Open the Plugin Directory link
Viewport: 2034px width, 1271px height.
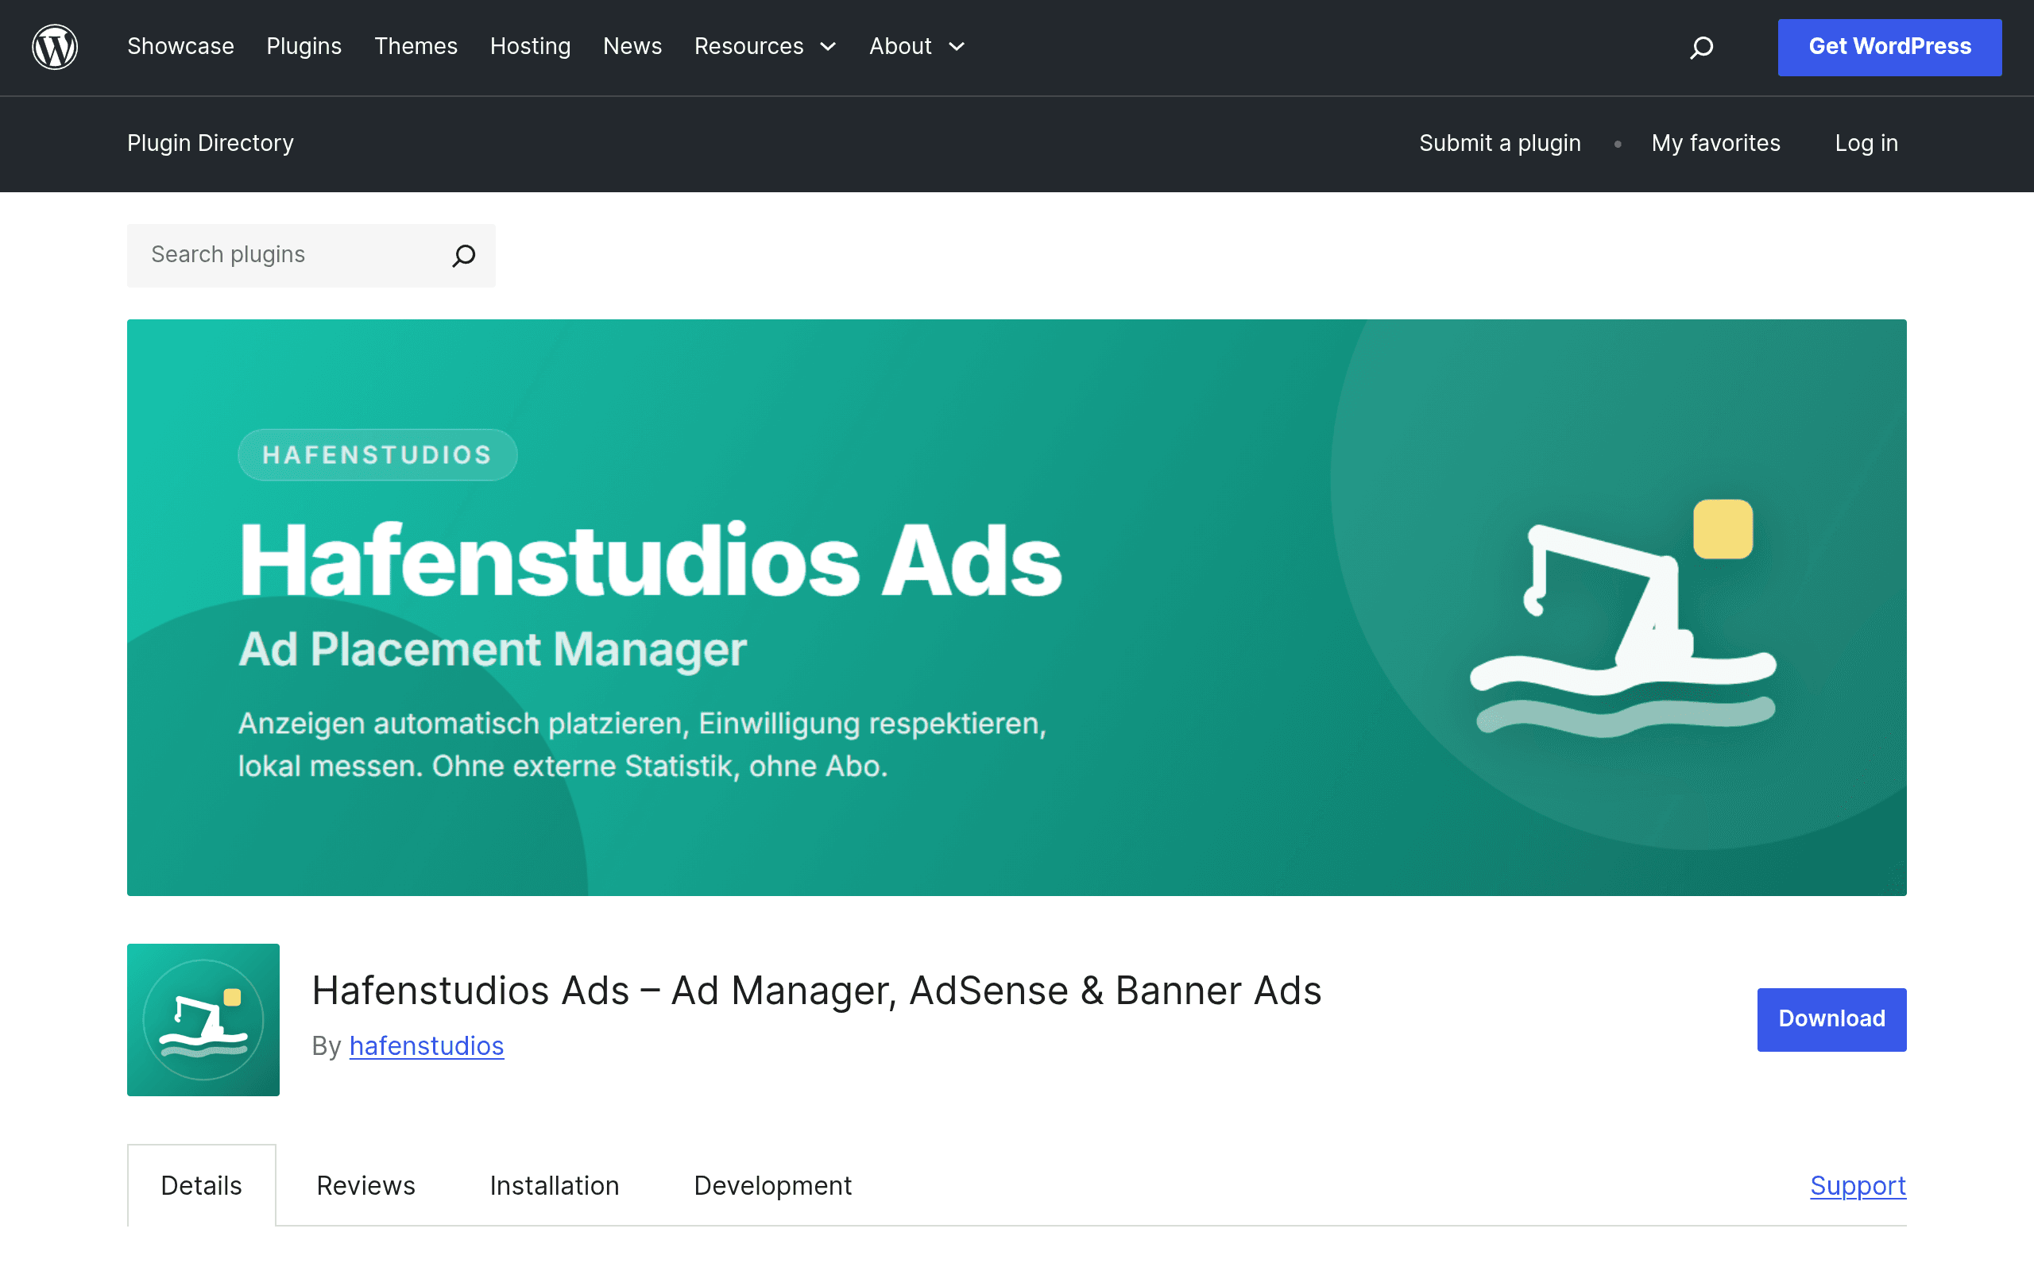pyautogui.click(x=210, y=143)
